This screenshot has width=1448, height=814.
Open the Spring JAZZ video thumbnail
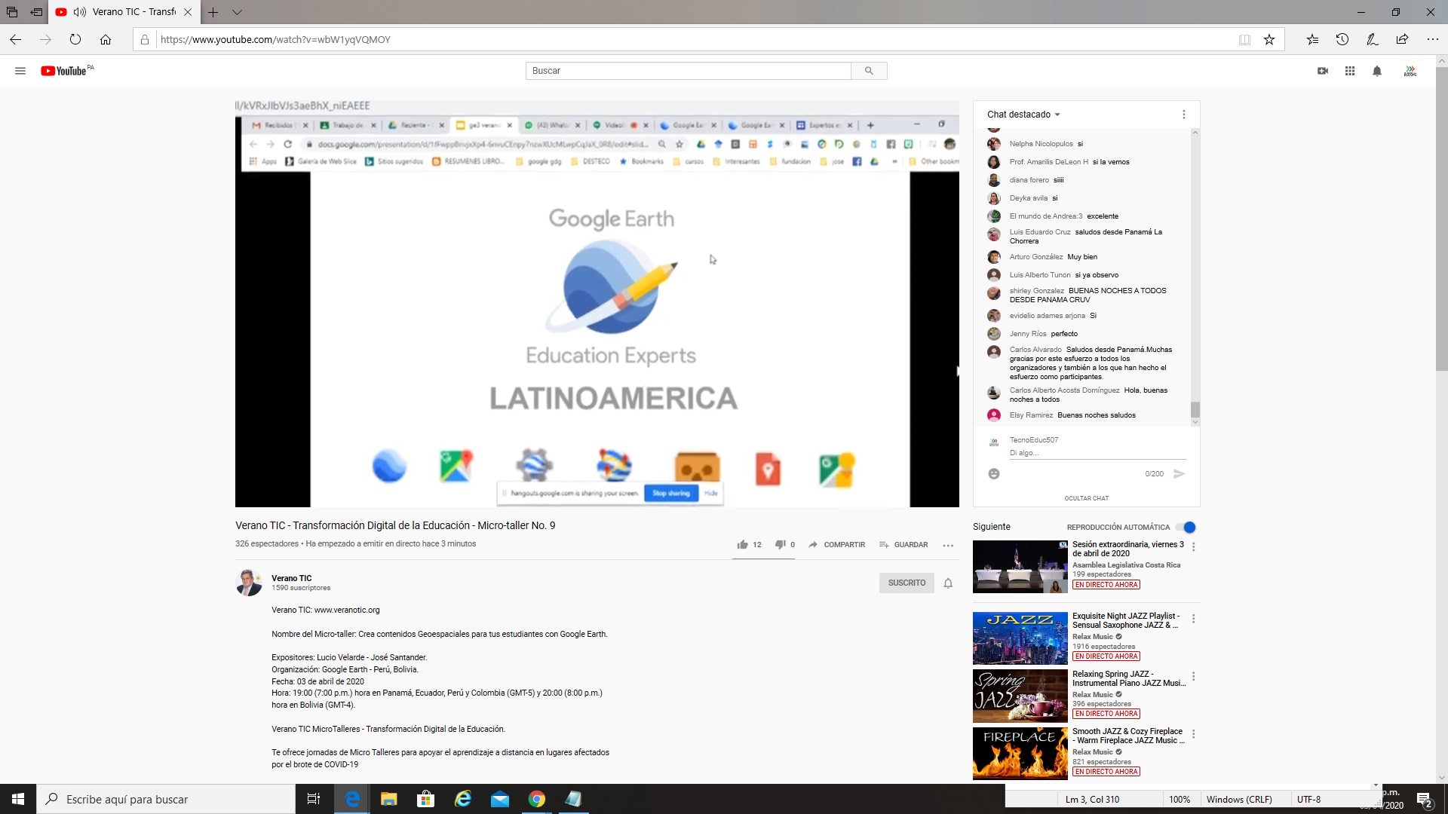point(1020,696)
